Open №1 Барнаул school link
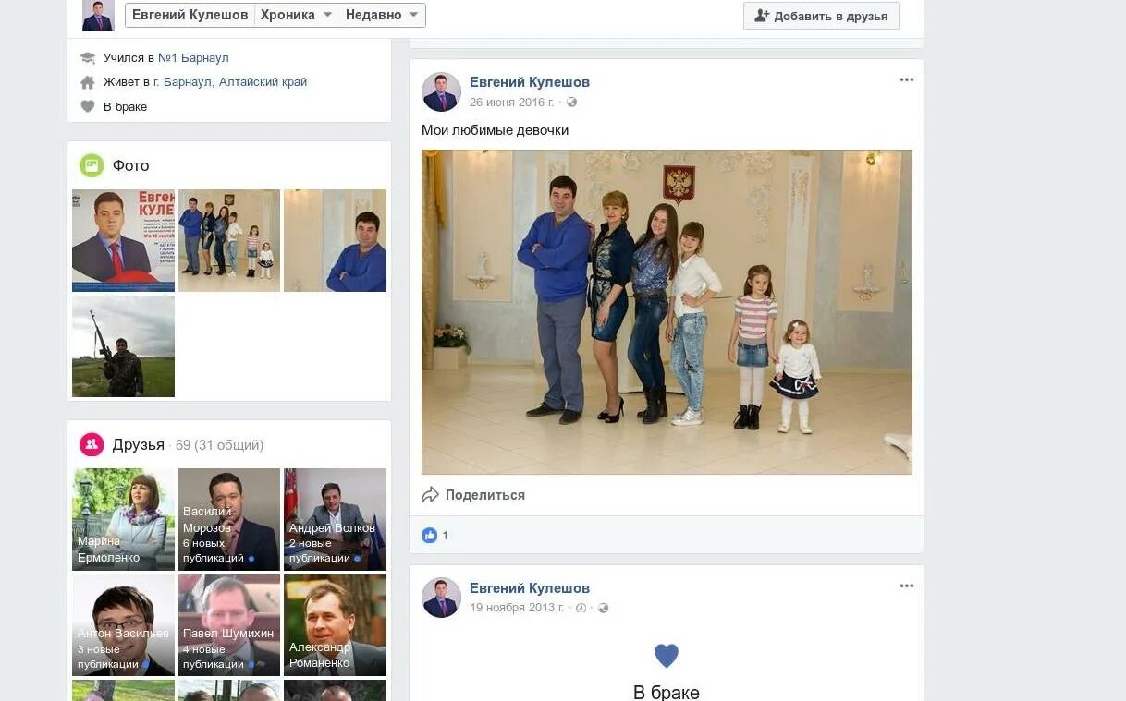Screen dimensions: 1126x701 (x=193, y=58)
